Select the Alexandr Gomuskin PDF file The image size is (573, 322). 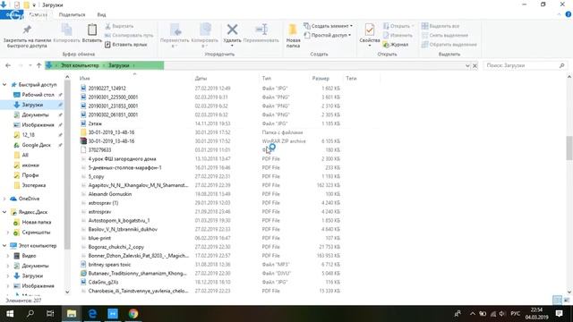(x=109, y=194)
